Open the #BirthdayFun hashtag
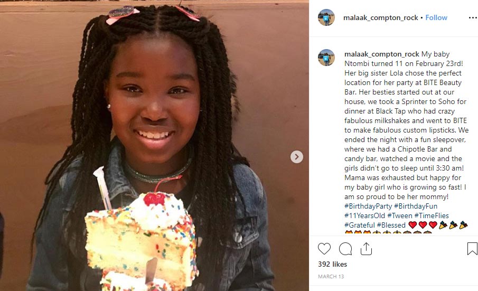 click(416, 206)
